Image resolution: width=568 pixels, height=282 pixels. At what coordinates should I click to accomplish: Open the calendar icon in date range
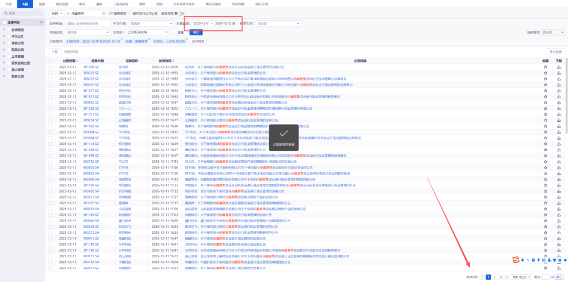[x=234, y=23]
